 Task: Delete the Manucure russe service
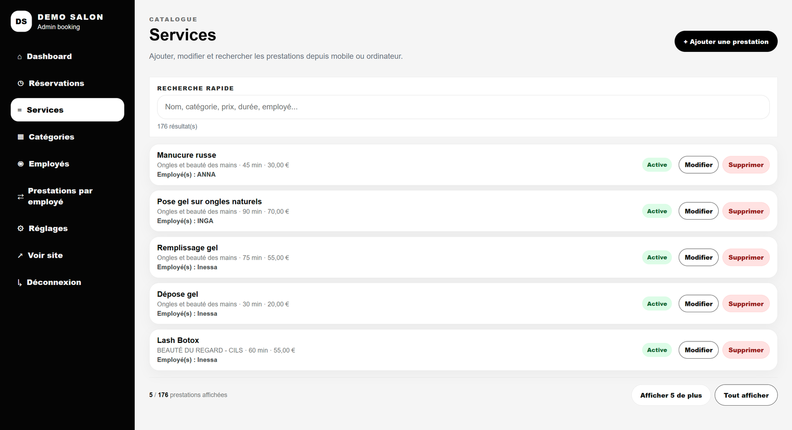tap(746, 165)
